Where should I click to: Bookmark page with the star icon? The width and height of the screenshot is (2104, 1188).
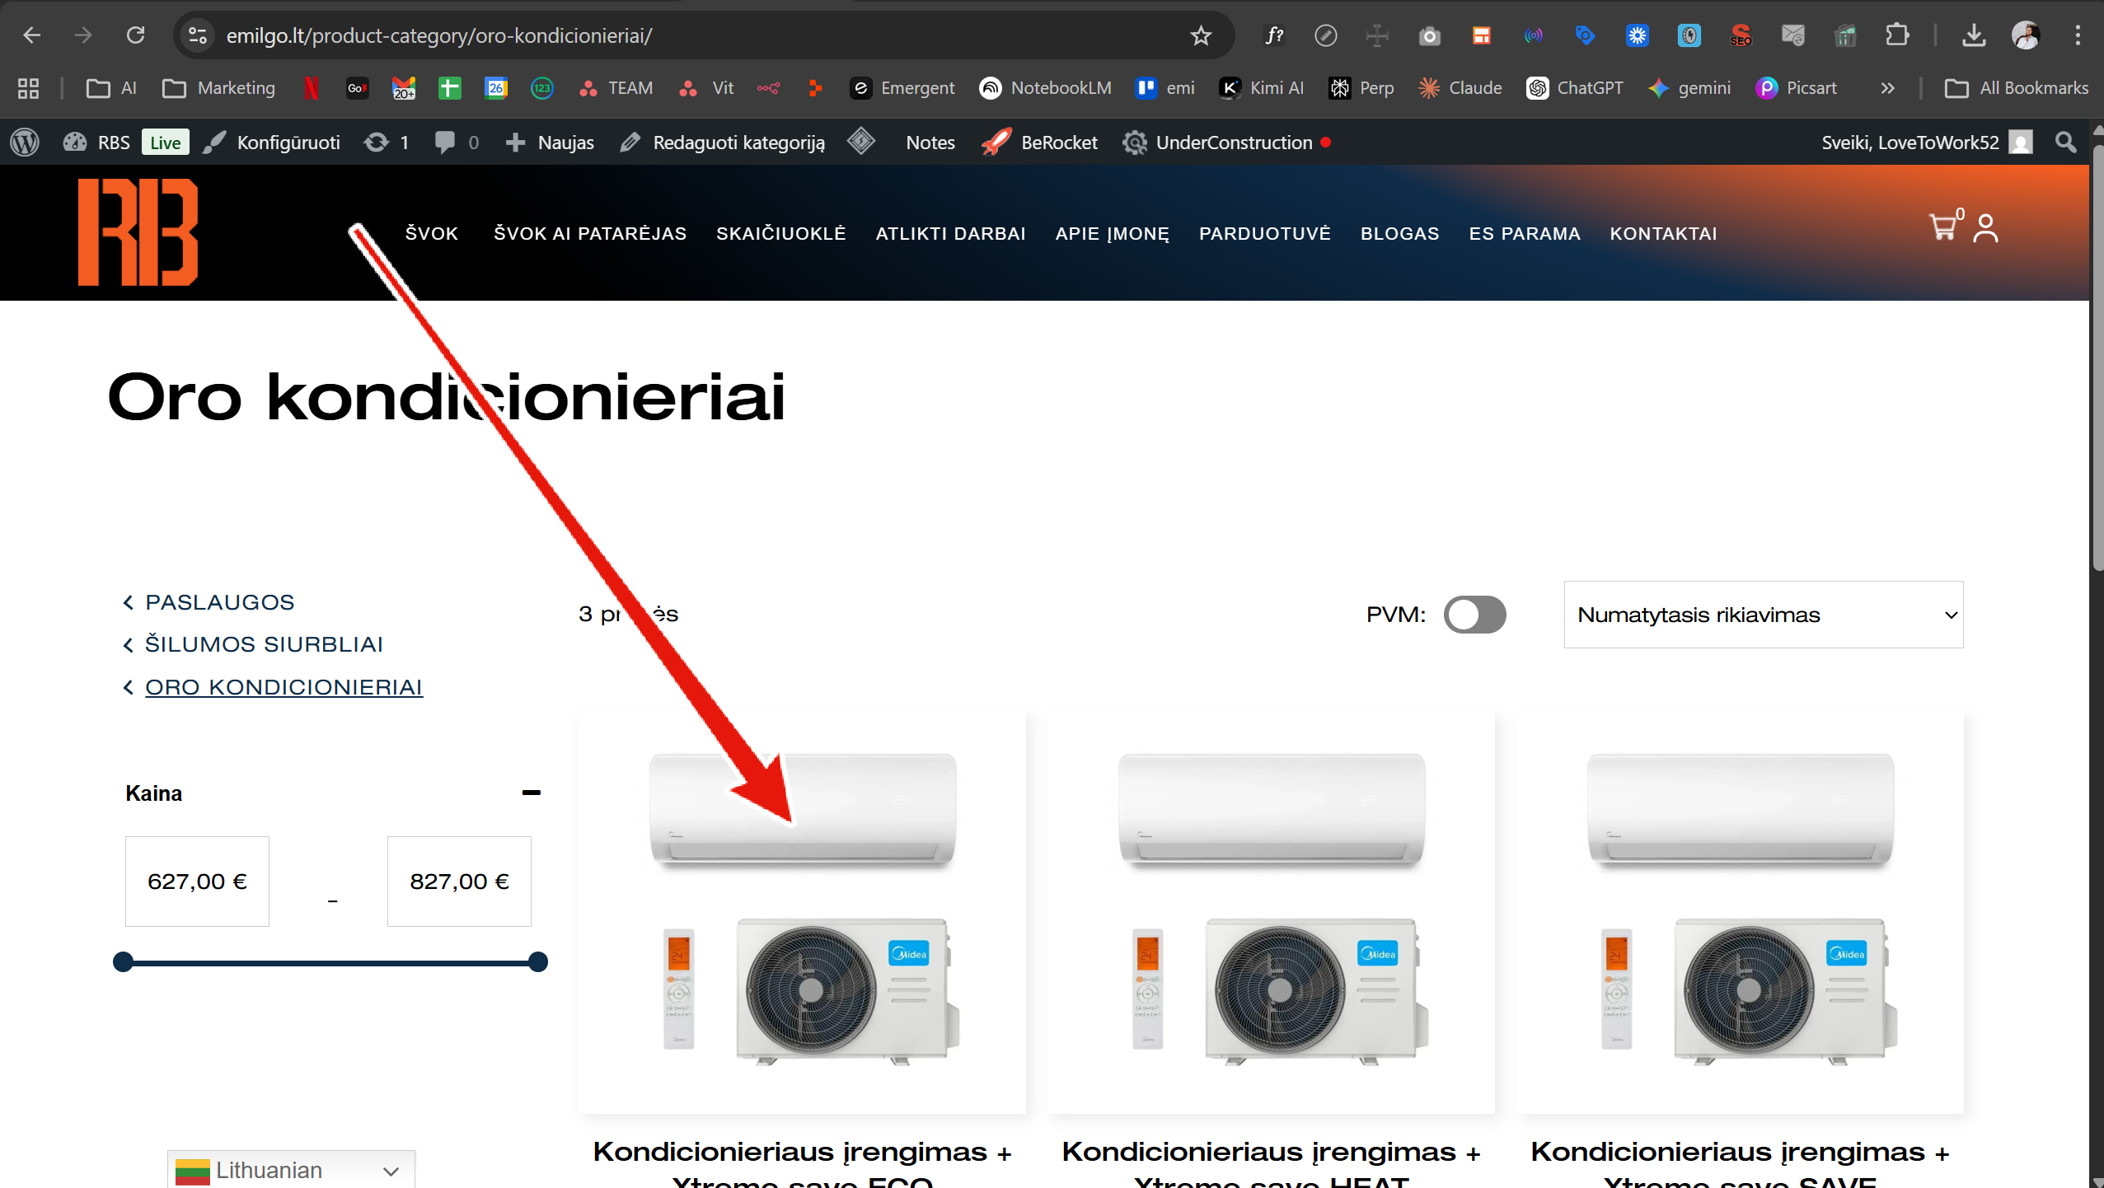coord(1201,35)
